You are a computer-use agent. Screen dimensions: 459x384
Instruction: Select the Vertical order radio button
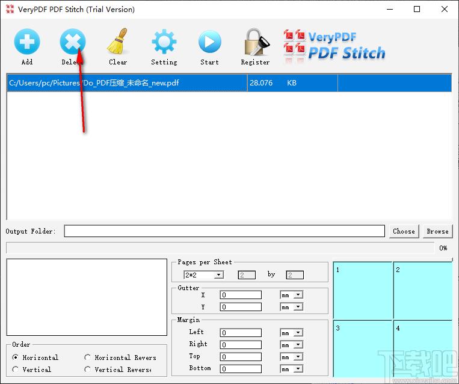pos(15,369)
